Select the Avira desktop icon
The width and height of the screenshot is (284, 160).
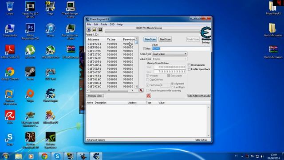pos(10,117)
